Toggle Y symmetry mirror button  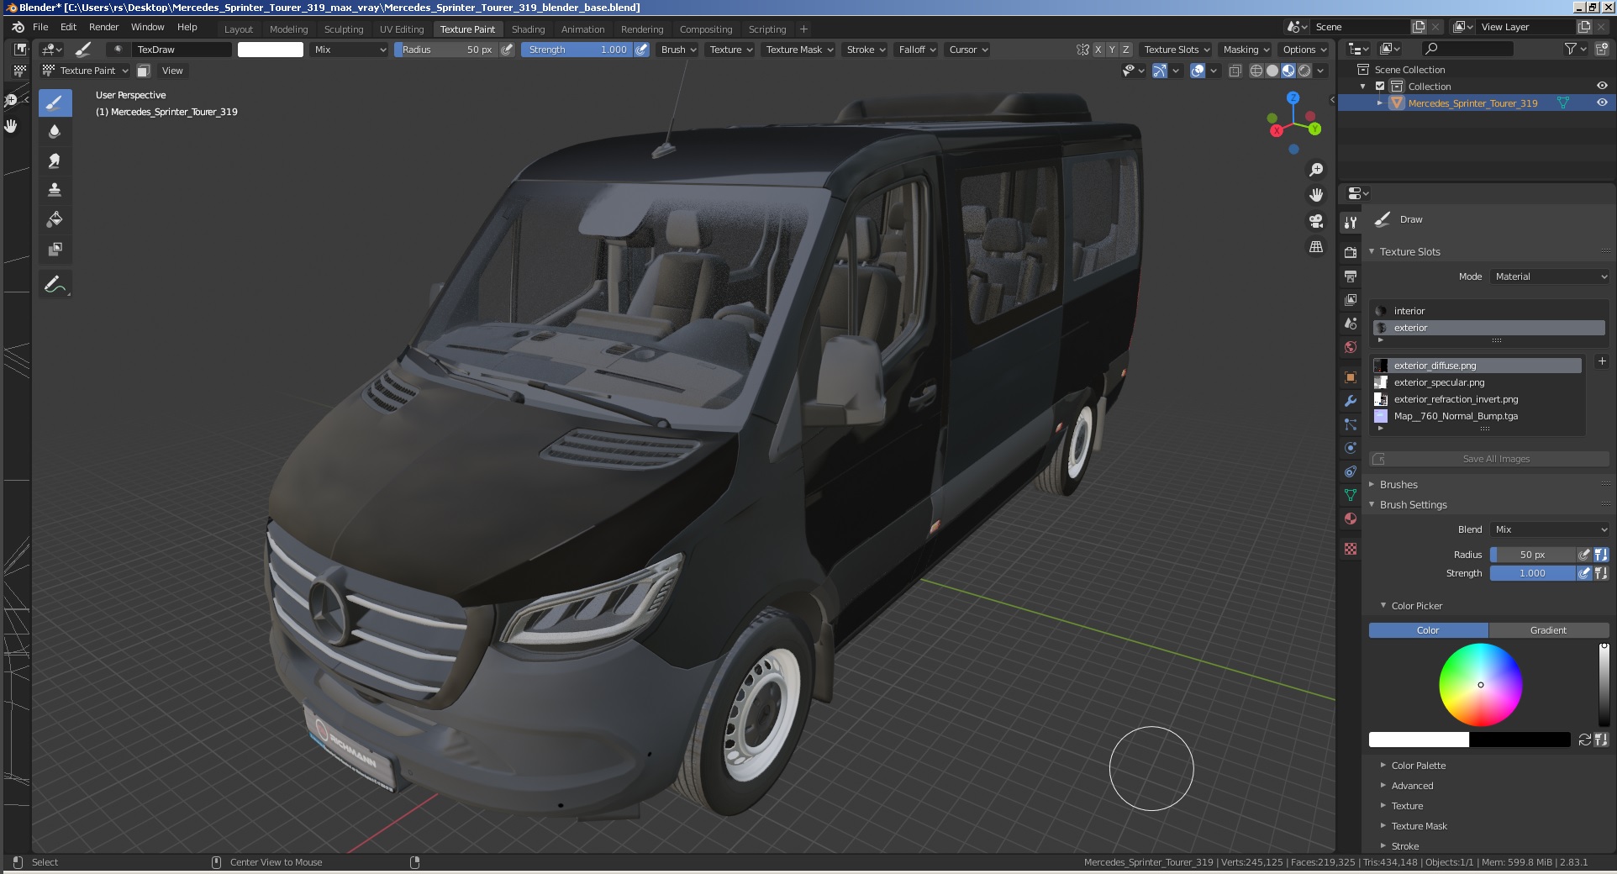tap(1112, 50)
